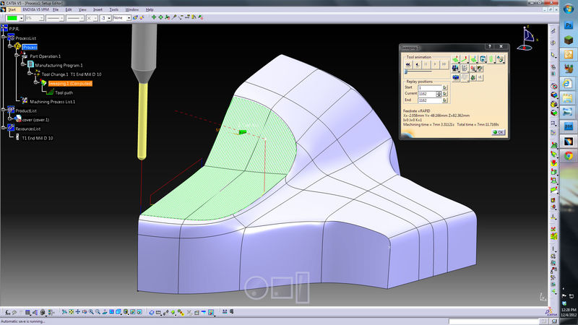
Task: Click the video camera icon in Sweeping dialog
Action: pyautogui.click(x=456, y=68)
